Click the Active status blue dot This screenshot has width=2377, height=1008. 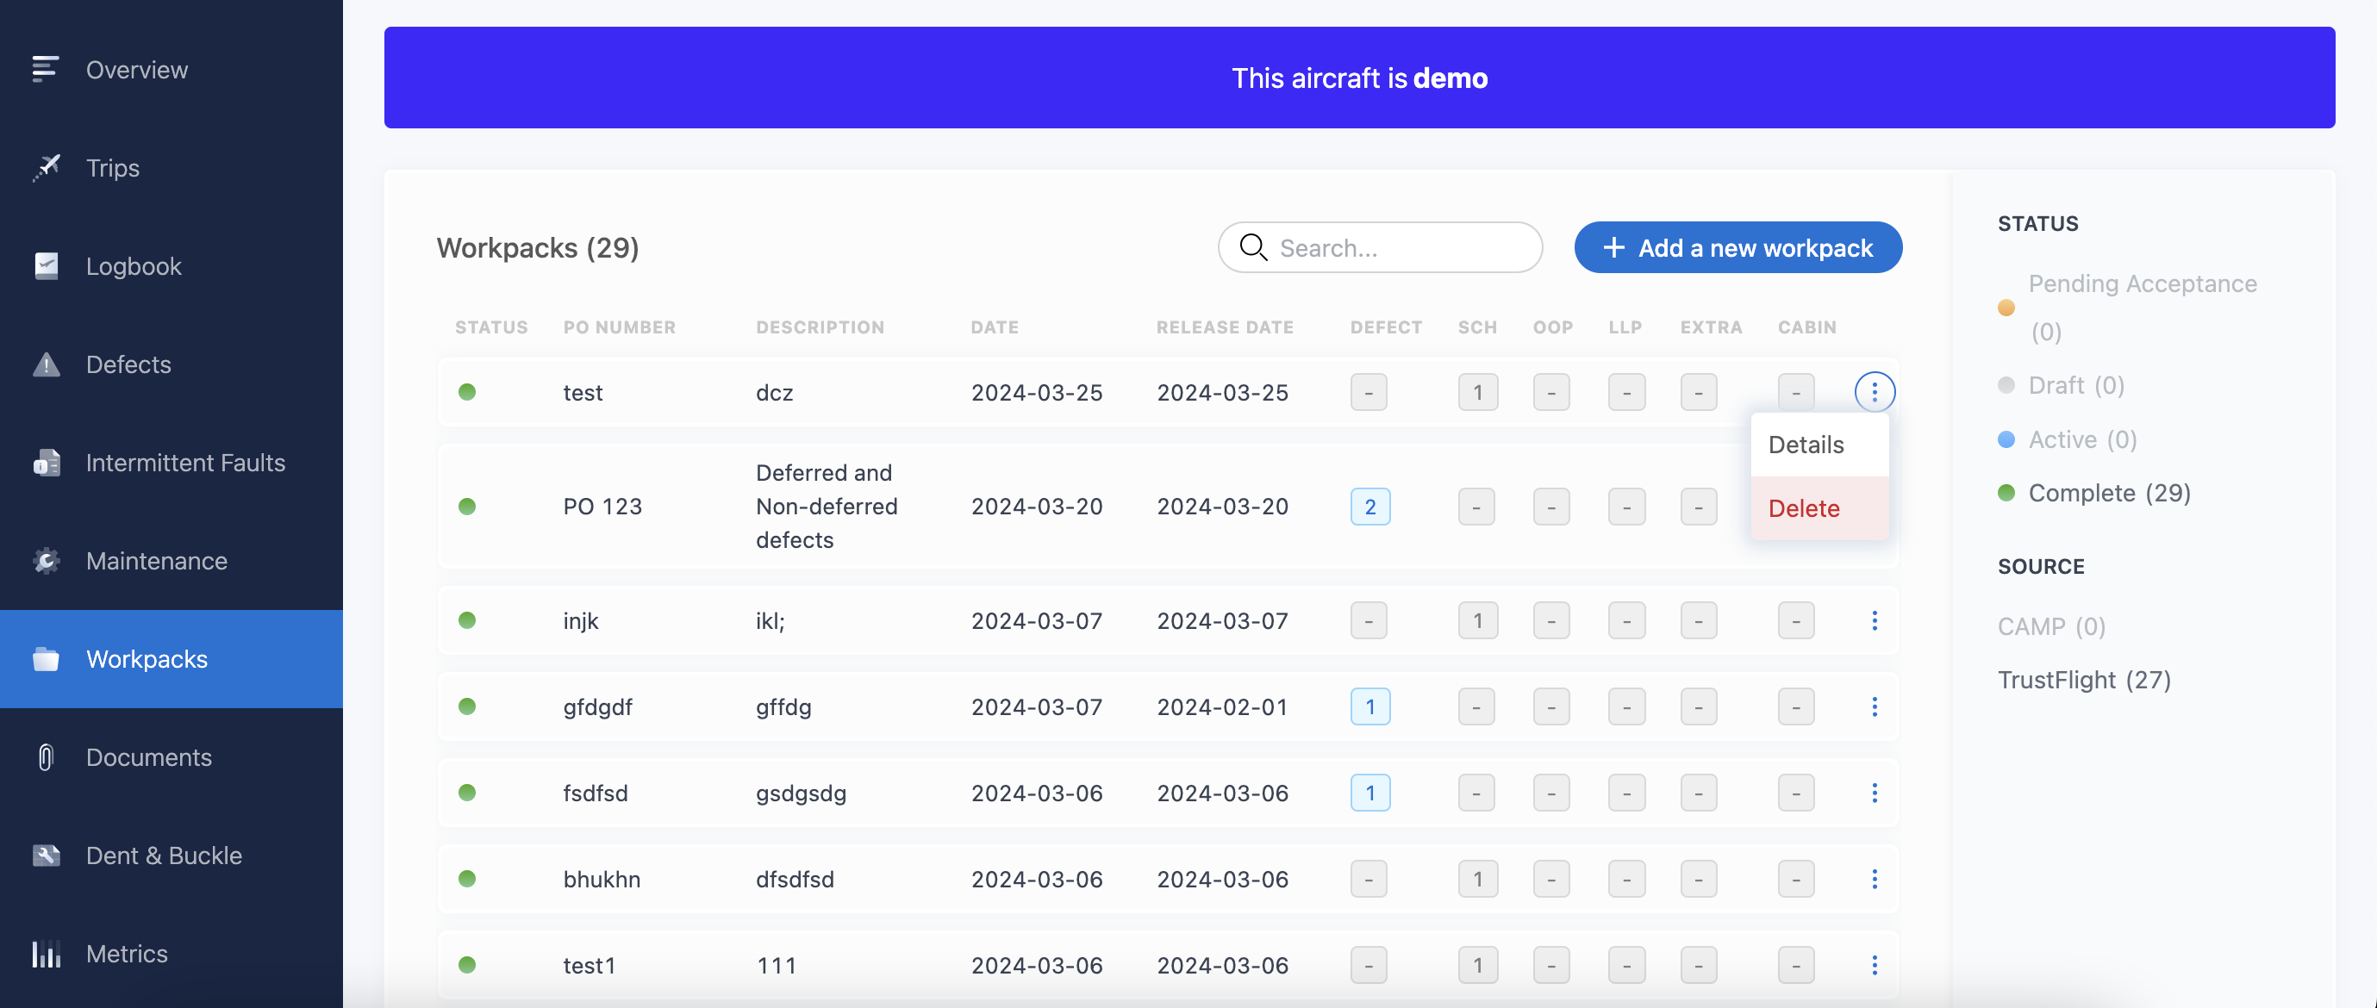(x=2006, y=440)
